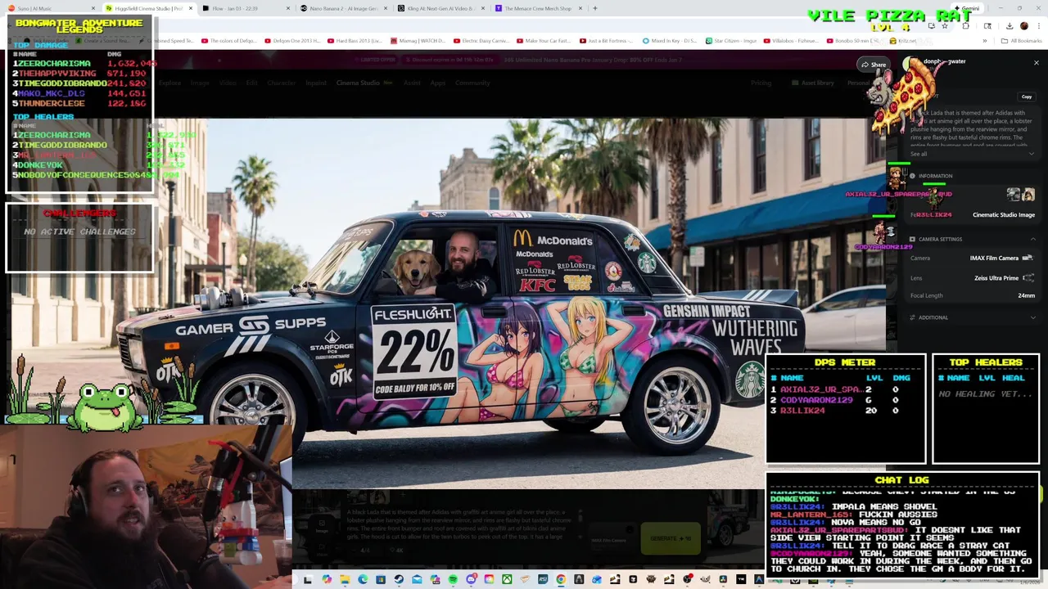The image size is (1048, 589).
Task: Expand the prompt with See all
Action: pos(919,154)
